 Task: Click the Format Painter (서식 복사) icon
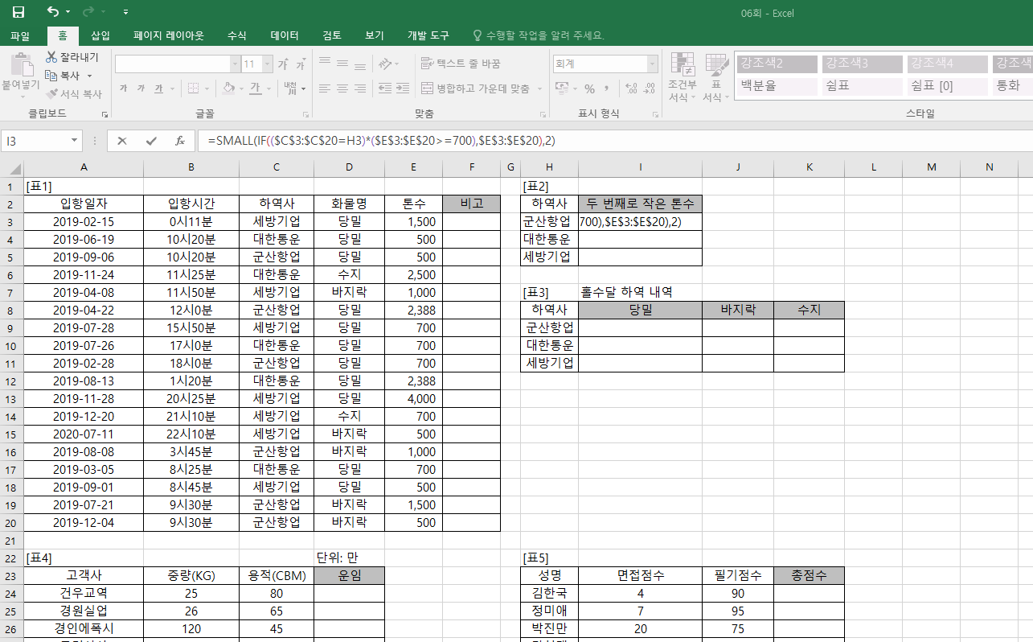click(x=51, y=94)
